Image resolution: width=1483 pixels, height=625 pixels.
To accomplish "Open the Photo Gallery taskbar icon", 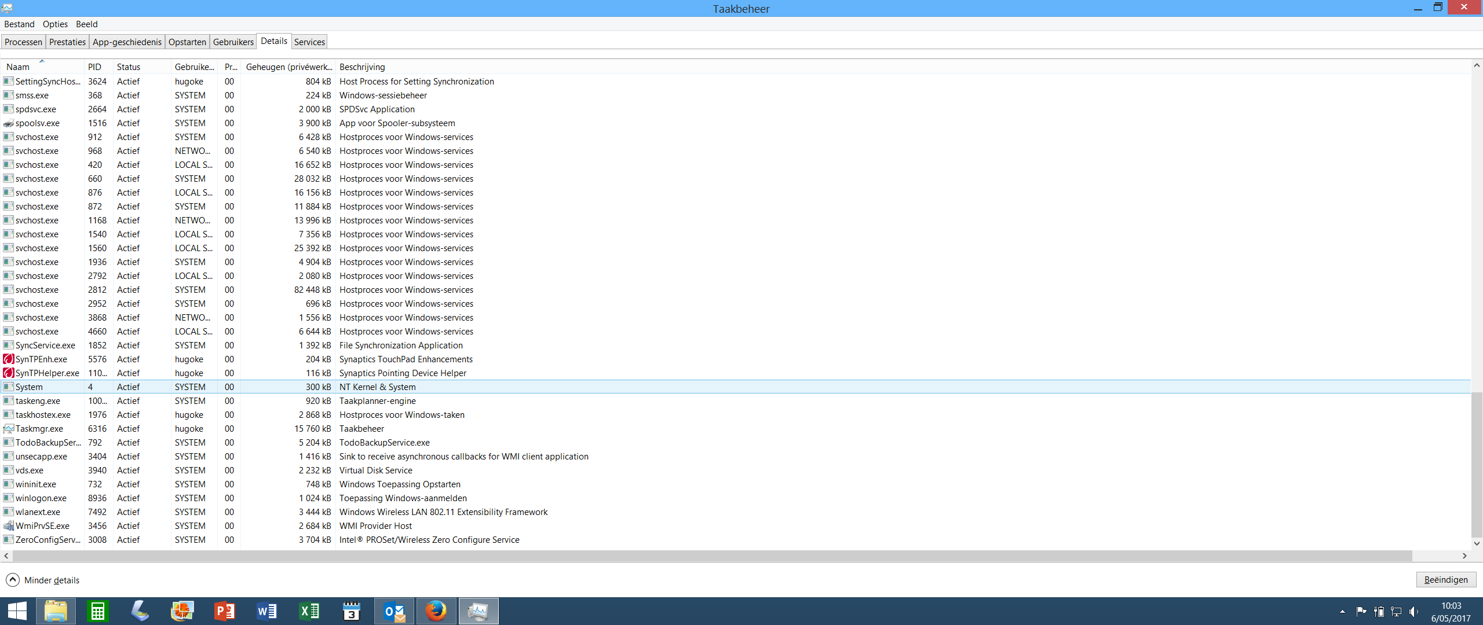I will click(182, 611).
